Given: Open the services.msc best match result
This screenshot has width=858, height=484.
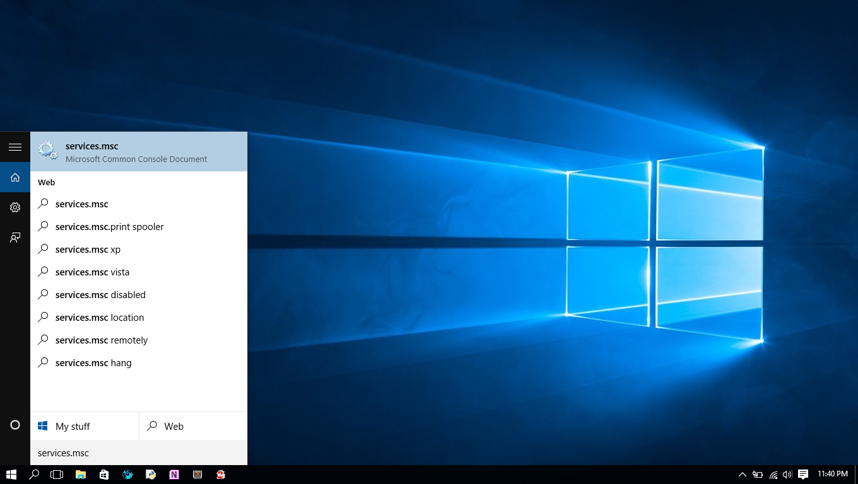Looking at the screenshot, I should (139, 151).
